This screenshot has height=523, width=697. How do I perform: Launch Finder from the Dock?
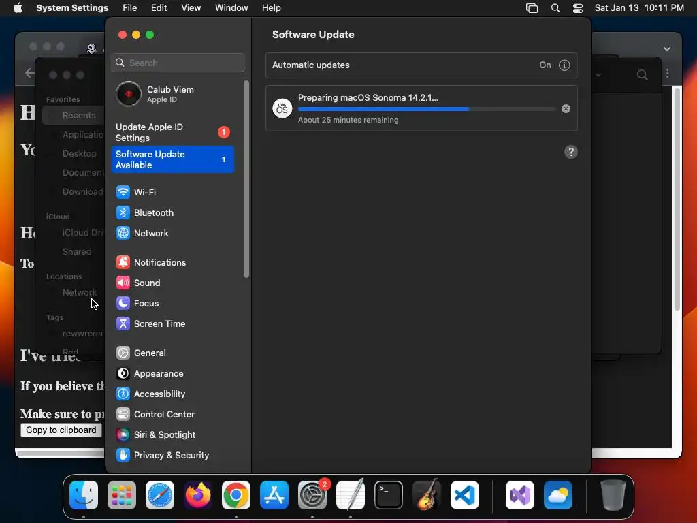pos(84,495)
